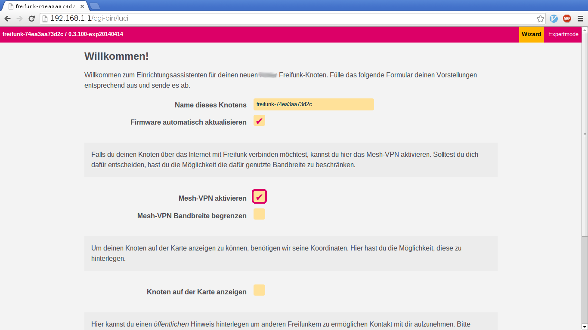Enable Knoten auf der Karte anzeigen
This screenshot has width=588, height=330.
pos(259,290)
